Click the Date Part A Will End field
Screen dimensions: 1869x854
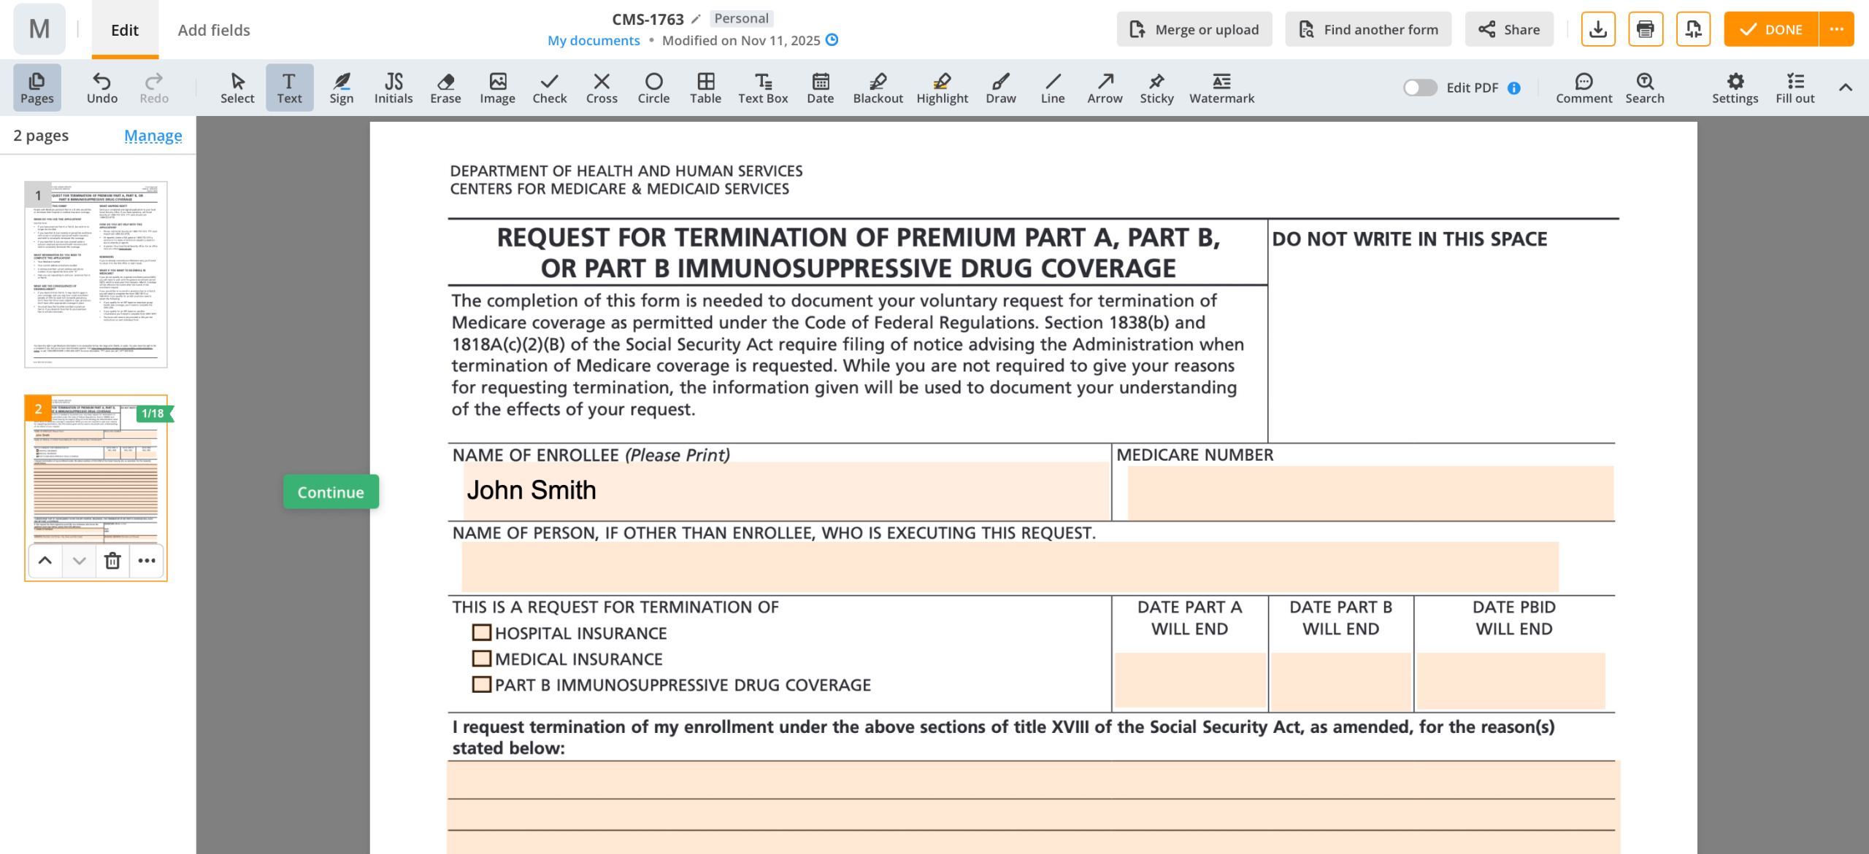point(1190,680)
